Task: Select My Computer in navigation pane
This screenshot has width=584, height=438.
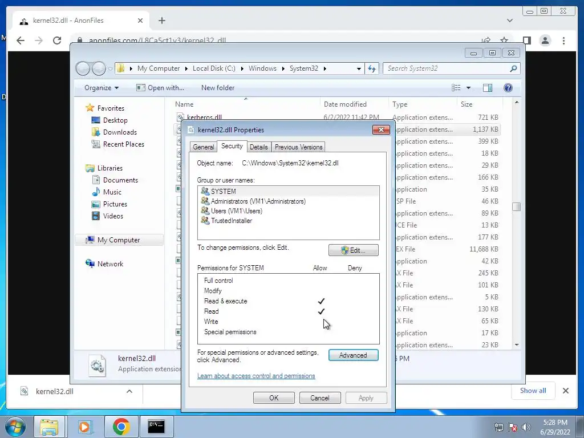Action: (119, 240)
